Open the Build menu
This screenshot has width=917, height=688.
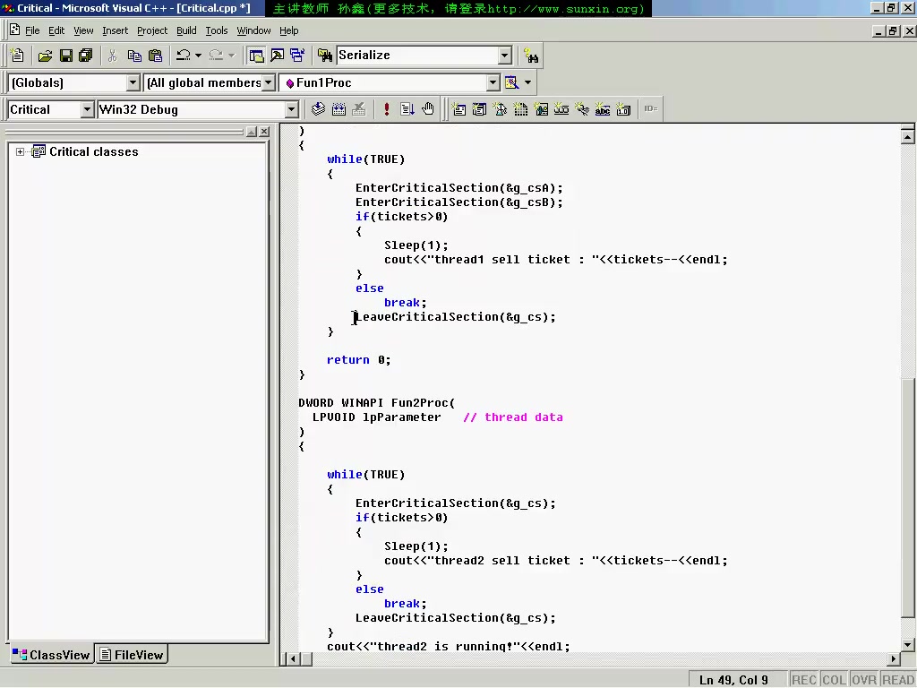point(185,30)
